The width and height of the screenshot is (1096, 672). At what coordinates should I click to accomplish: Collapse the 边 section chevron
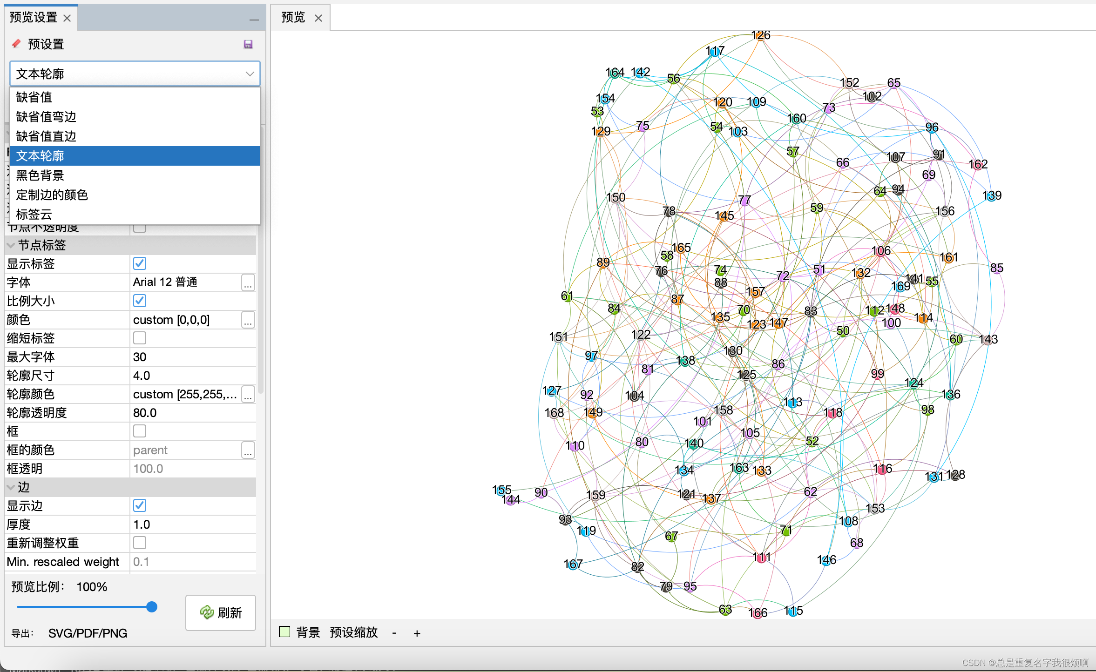point(11,487)
